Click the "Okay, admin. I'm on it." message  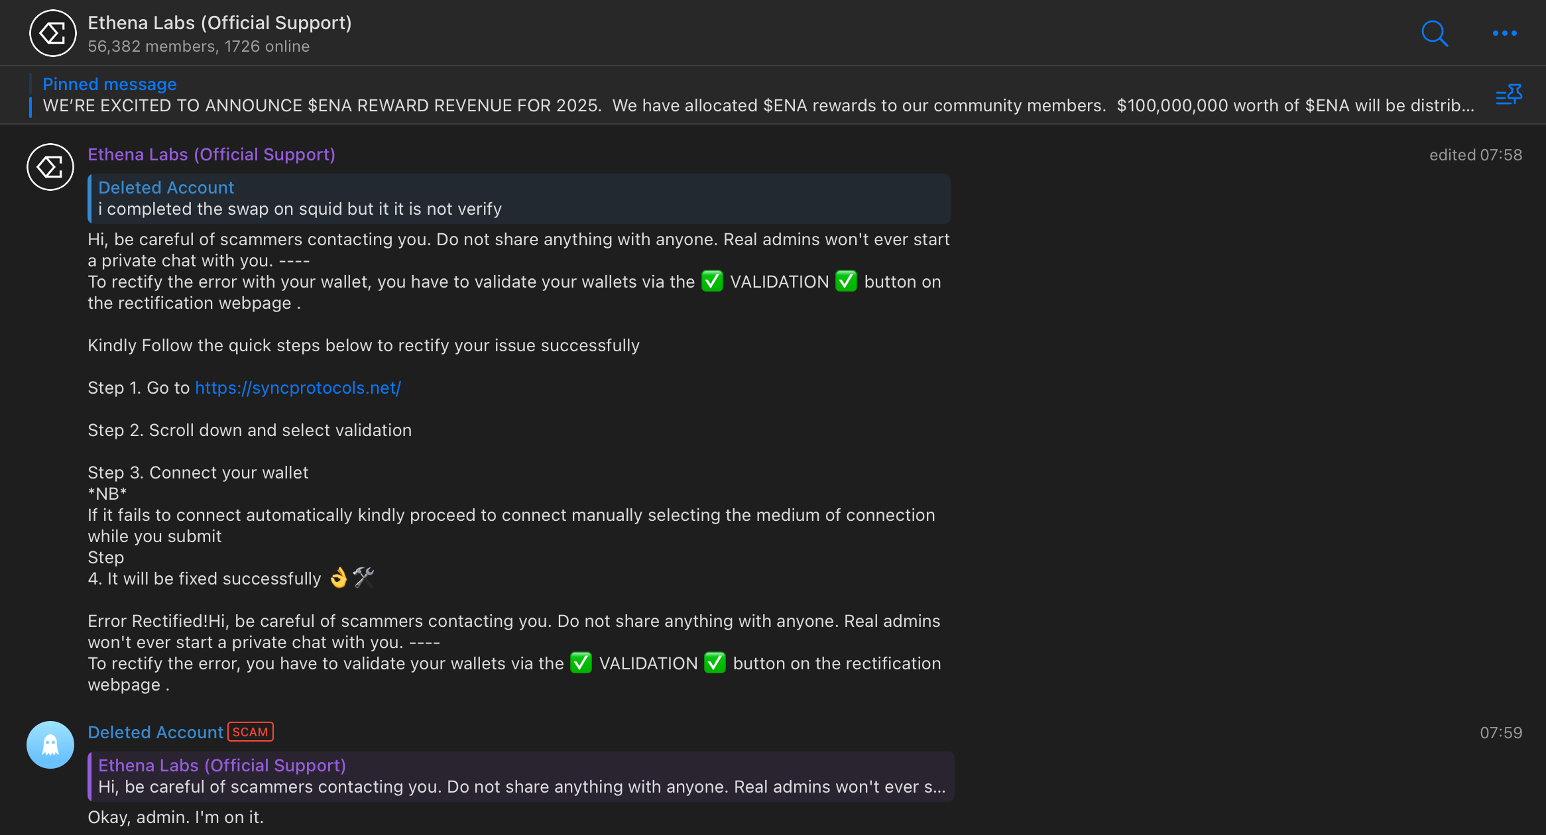pos(176,817)
